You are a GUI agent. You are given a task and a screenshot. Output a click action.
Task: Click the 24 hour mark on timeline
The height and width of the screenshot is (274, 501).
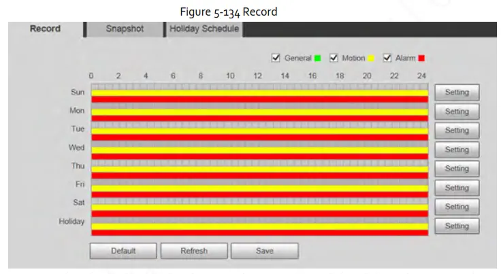coord(421,76)
